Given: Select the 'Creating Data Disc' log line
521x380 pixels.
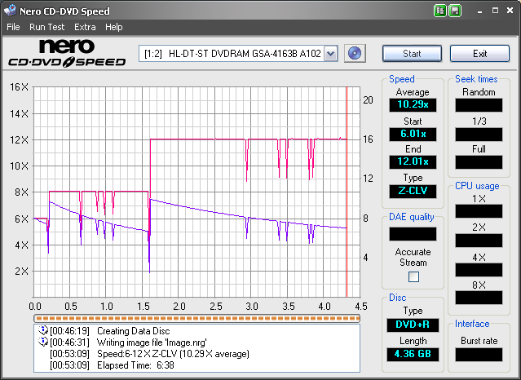Looking at the screenshot, I should click(x=133, y=331).
